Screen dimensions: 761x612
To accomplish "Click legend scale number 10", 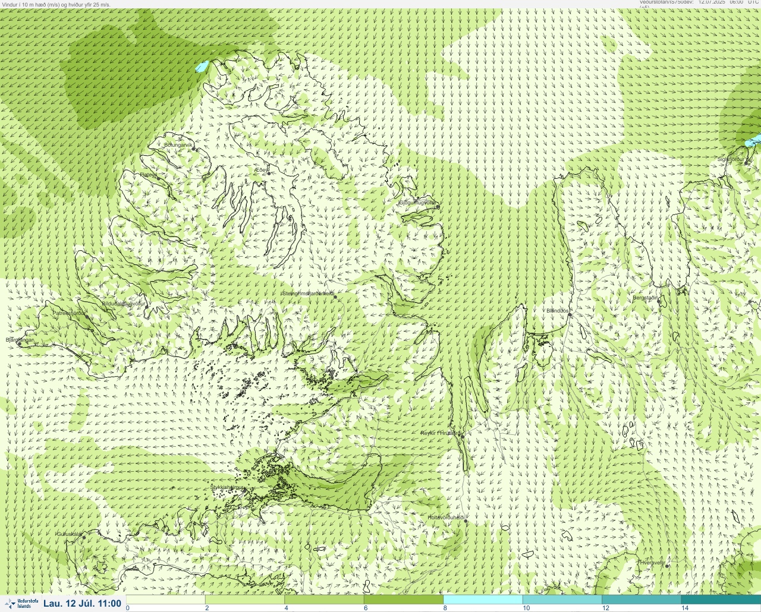I will 527,608.
